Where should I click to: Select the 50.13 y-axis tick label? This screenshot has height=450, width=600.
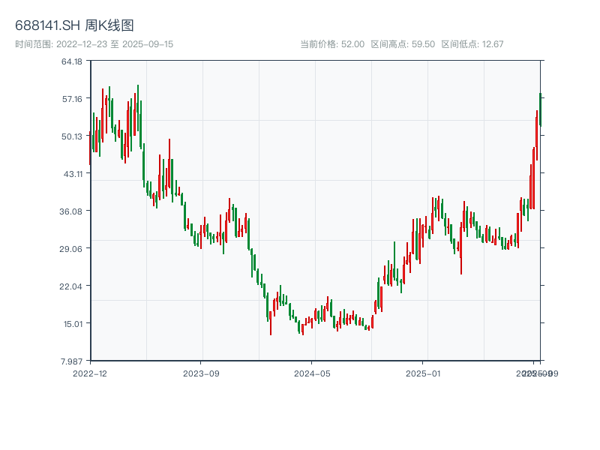[x=72, y=136]
